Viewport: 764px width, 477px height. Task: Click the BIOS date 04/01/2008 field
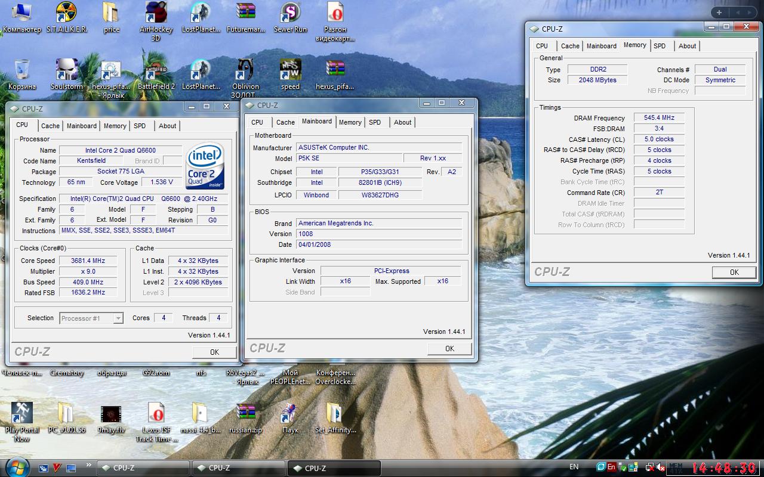[379, 244]
